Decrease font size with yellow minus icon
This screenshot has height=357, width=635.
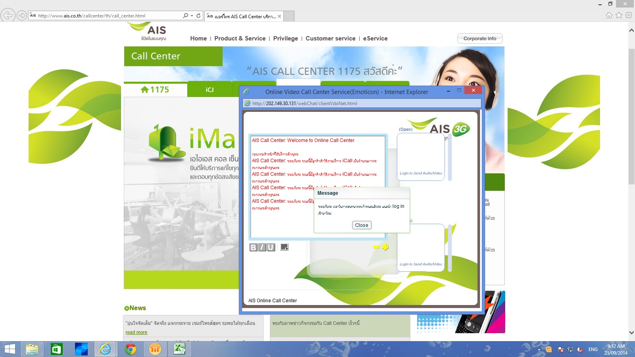(x=376, y=247)
